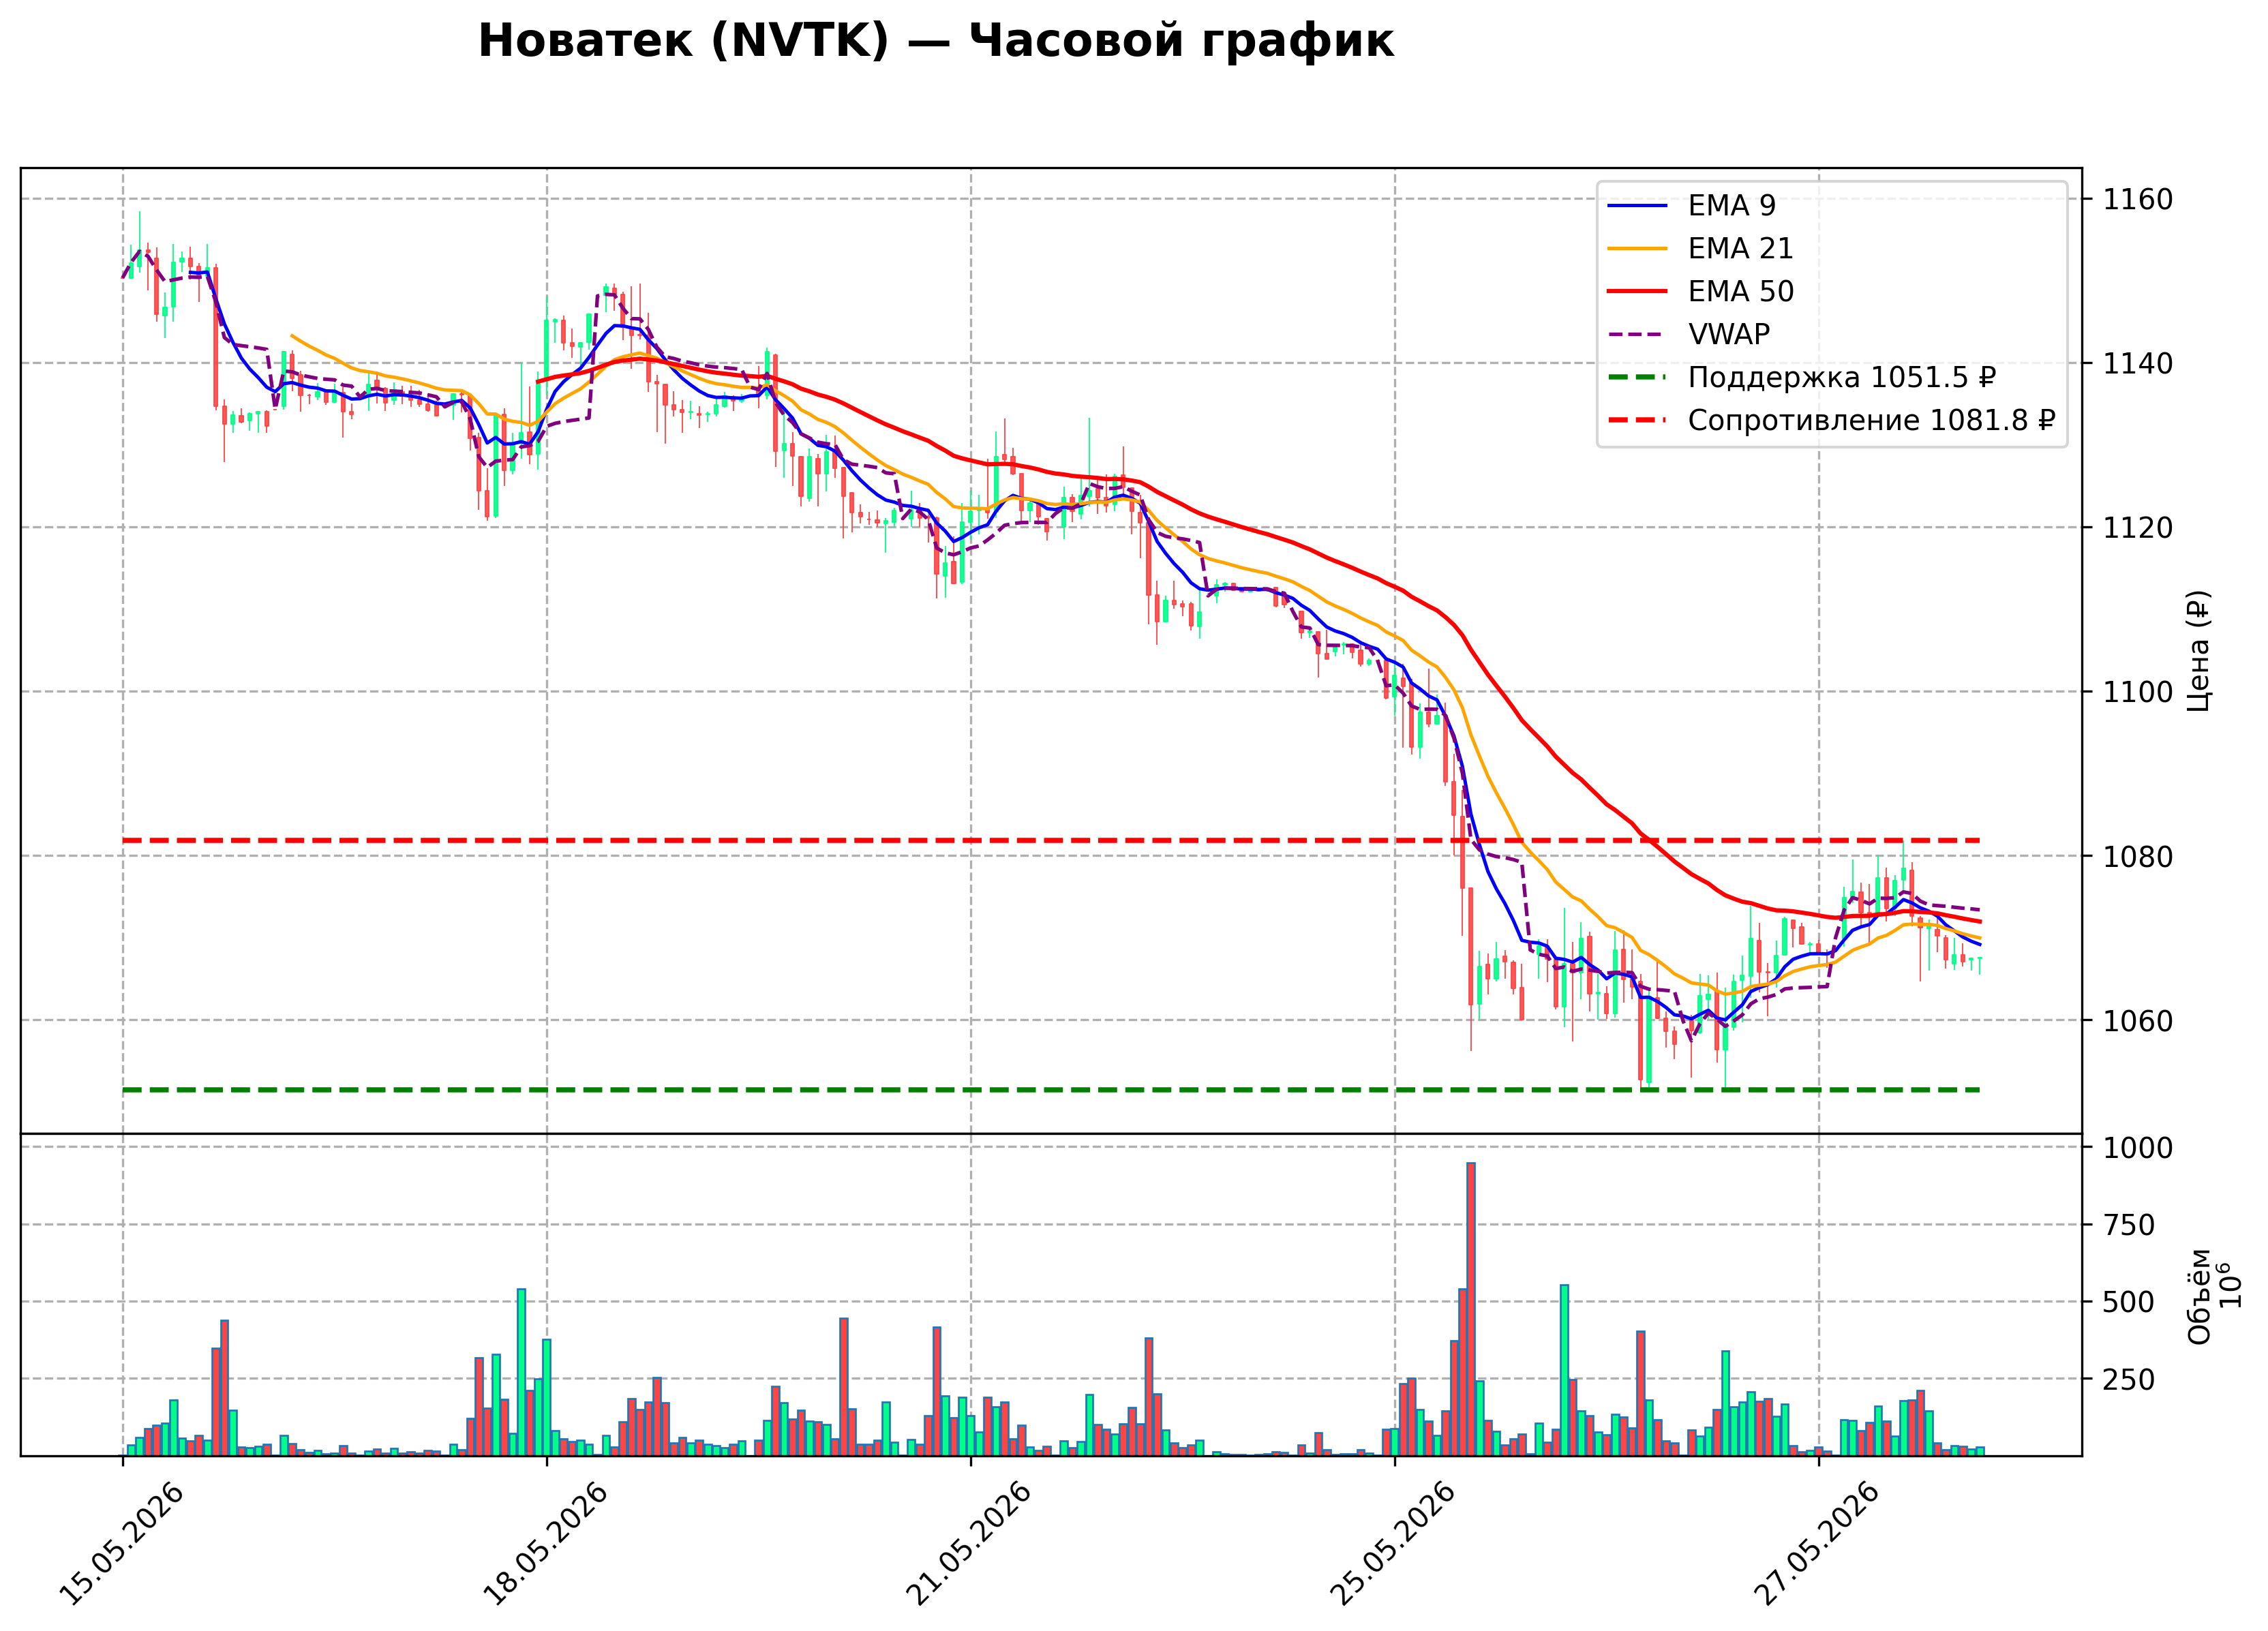2268x1631 pixels.
Task: Click the green dashed sample beside Поддержка
Action: pyautogui.click(x=1637, y=378)
